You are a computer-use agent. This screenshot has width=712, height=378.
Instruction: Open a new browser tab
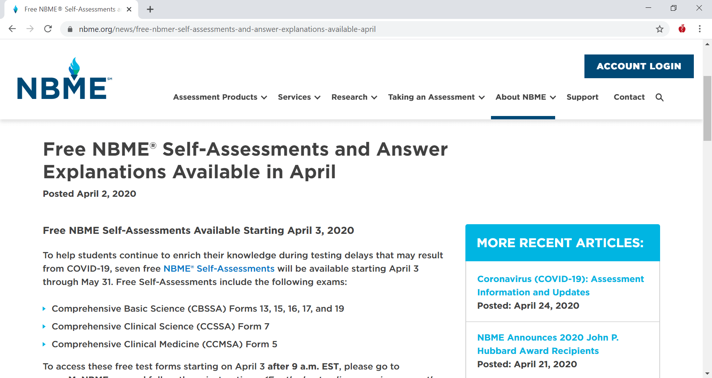click(150, 9)
